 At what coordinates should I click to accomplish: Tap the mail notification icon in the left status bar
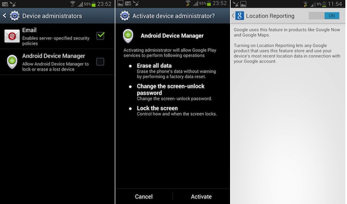pos(5,4)
